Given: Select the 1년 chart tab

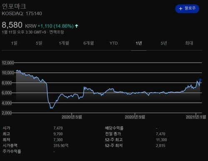Looking at the screenshot, I should click(139, 43).
